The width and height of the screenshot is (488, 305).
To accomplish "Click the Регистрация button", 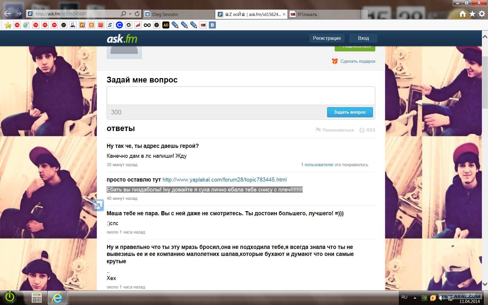I will pyautogui.click(x=327, y=38).
